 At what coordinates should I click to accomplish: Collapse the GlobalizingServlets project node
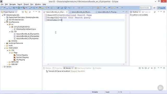[2, 15]
